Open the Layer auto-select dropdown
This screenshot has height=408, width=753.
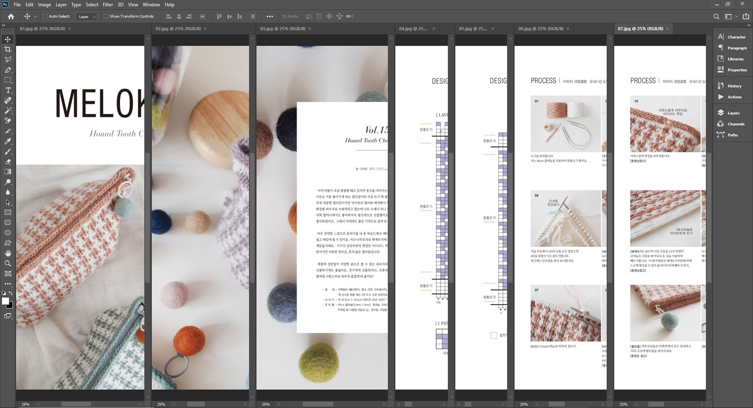86,17
